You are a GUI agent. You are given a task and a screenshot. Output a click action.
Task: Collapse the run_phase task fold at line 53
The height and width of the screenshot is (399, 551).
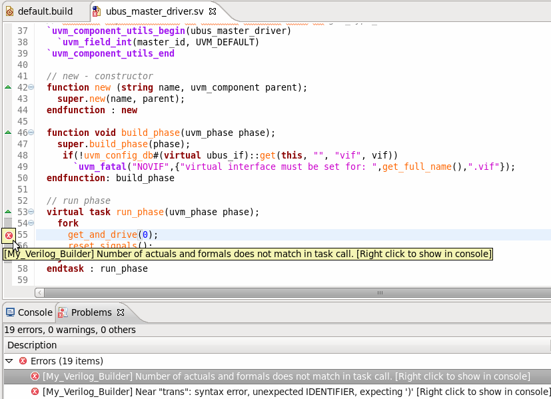point(31,212)
